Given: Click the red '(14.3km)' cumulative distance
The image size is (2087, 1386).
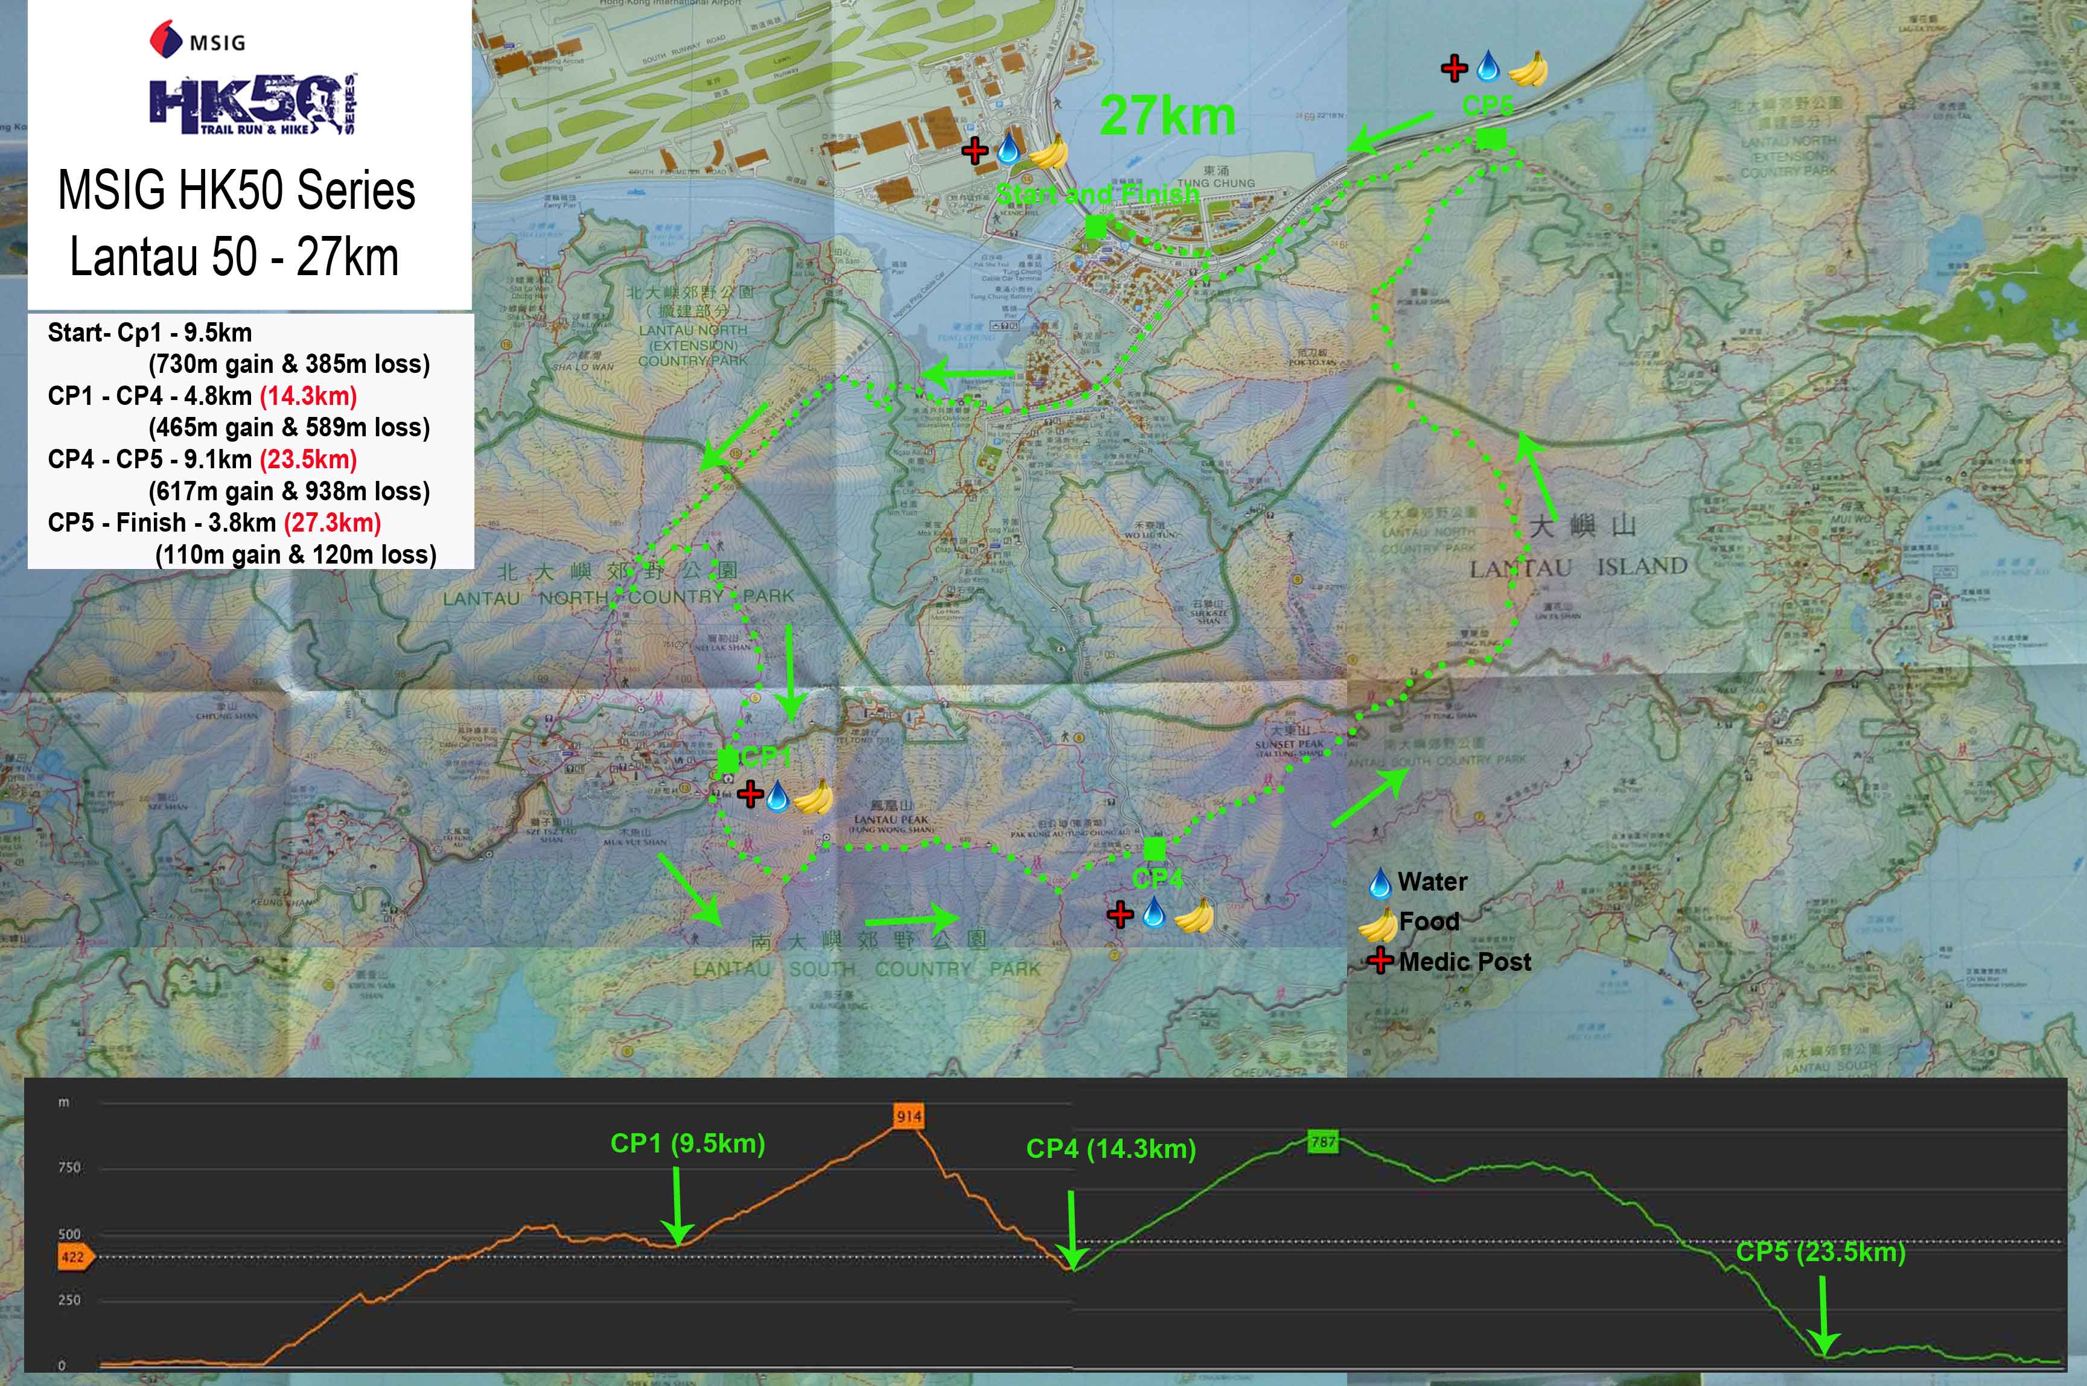Looking at the screenshot, I should click(308, 396).
